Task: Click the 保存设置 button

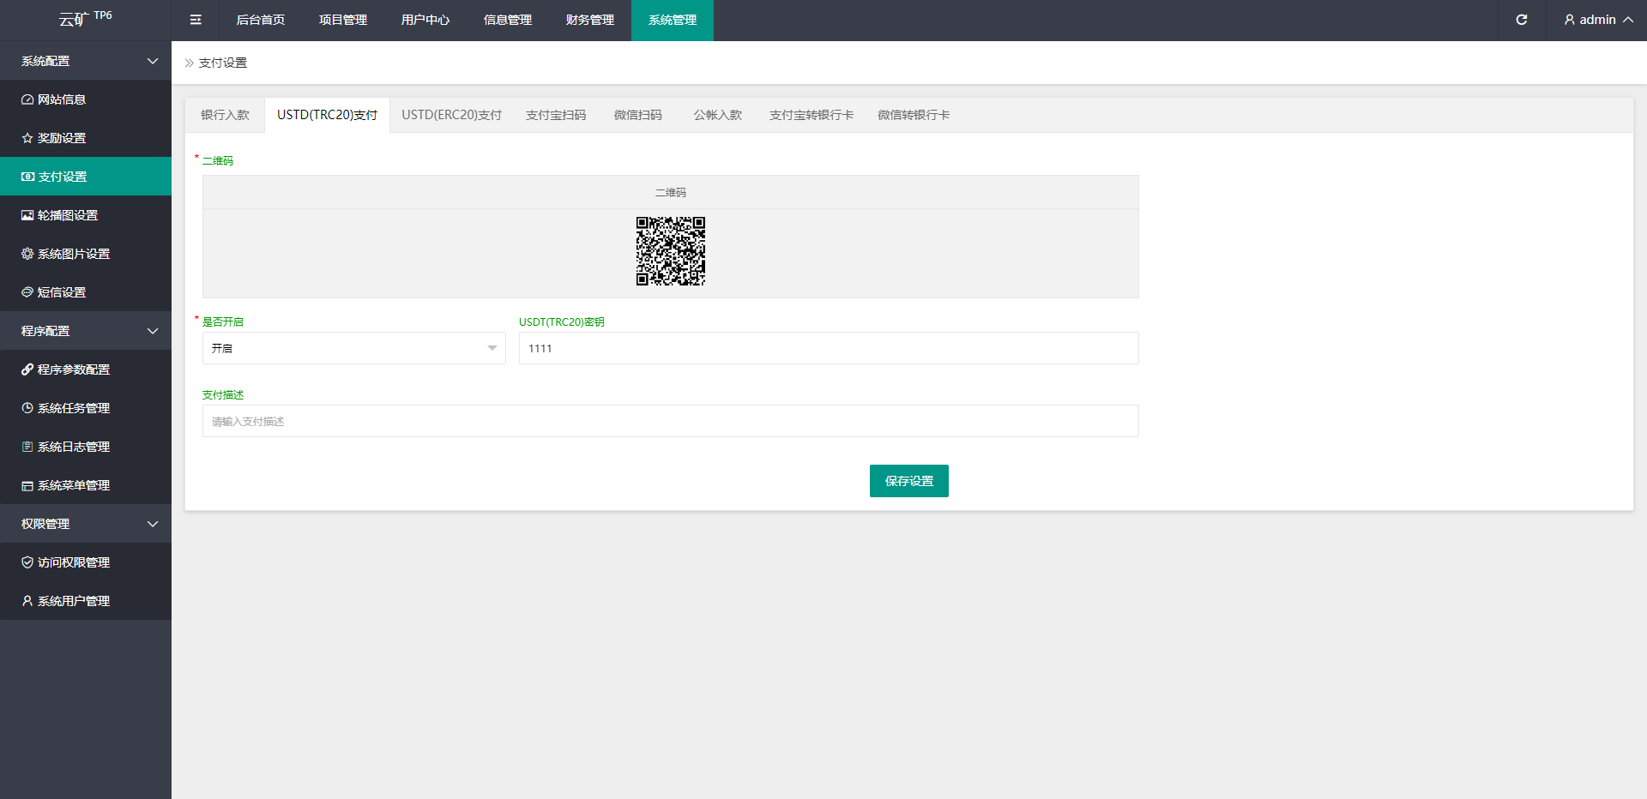Action: pyautogui.click(x=909, y=481)
